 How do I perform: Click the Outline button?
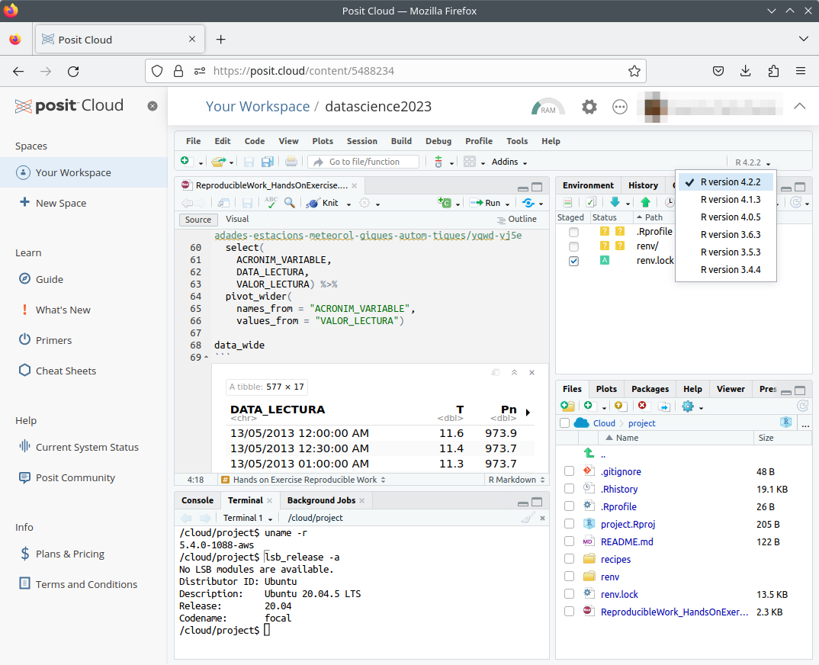coord(516,220)
